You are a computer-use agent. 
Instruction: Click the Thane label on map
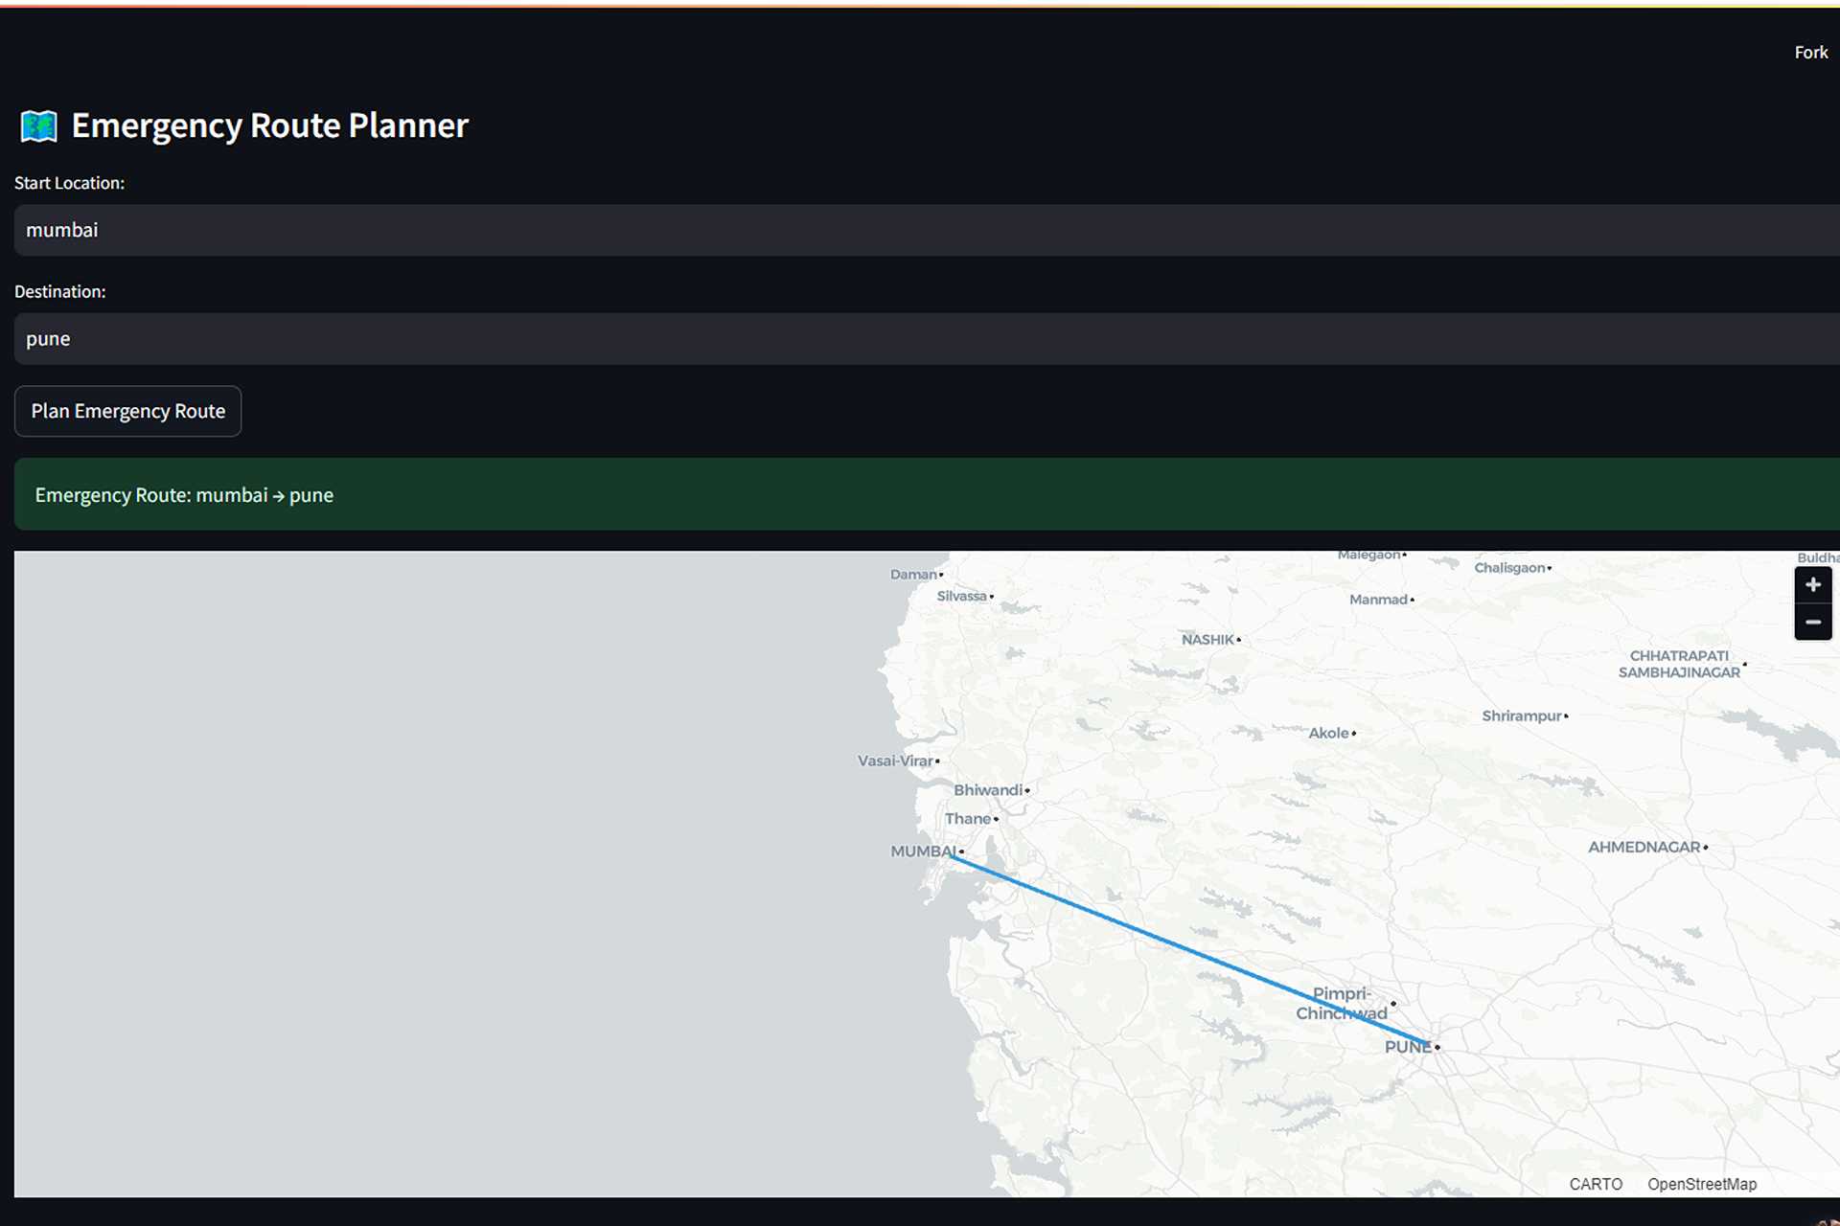click(967, 819)
